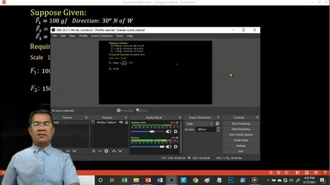Add a new source with plus icon
The image size is (330, 185).
(x=94, y=151)
